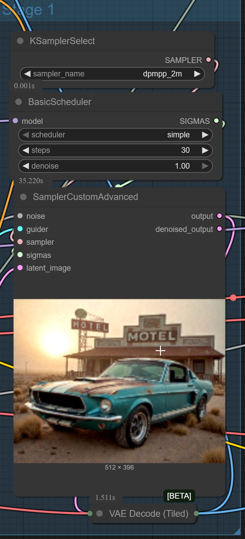Click the SIGMAS output socket
Viewport: 245px width, 539px height.
click(x=216, y=121)
